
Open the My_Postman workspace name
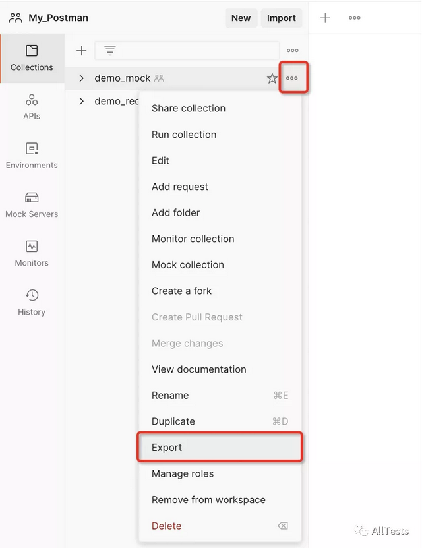[x=58, y=18]
